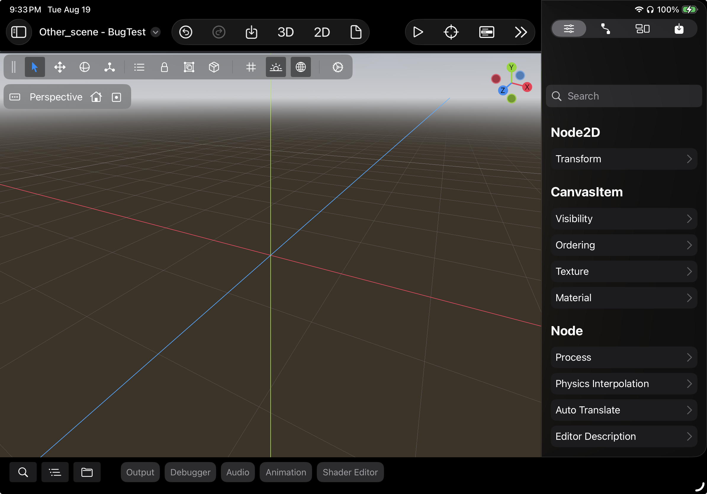Click the captions-style panel icon

pyautogui.click(x=486, y=32)
